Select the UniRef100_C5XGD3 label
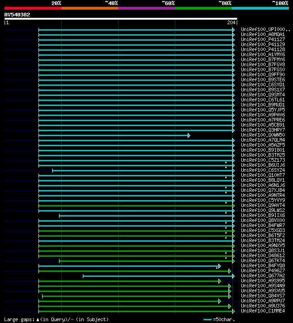Screen dimensions: 293x323 263,231
